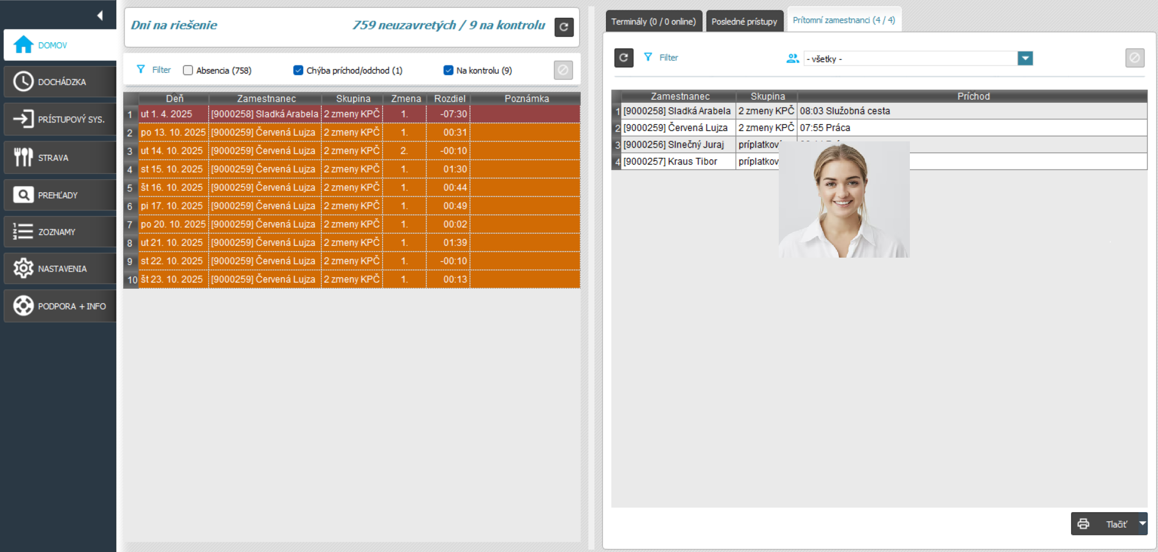Refresh the present employees list
The image size is (1158, 552).
(624, 58)
